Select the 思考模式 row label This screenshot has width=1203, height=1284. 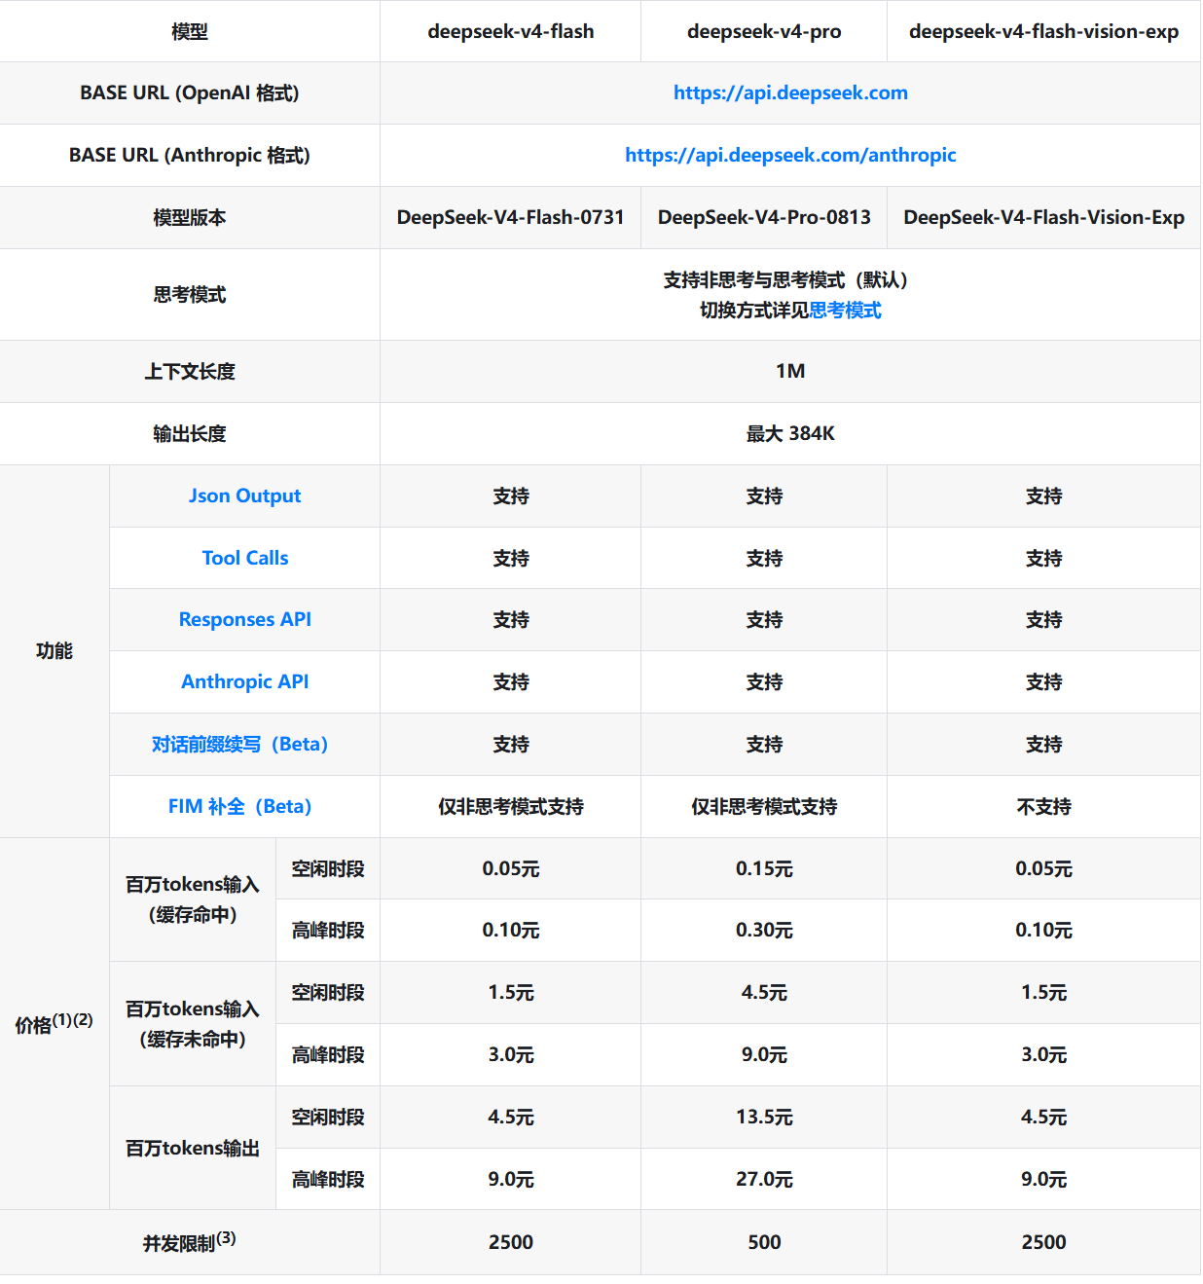190,295
